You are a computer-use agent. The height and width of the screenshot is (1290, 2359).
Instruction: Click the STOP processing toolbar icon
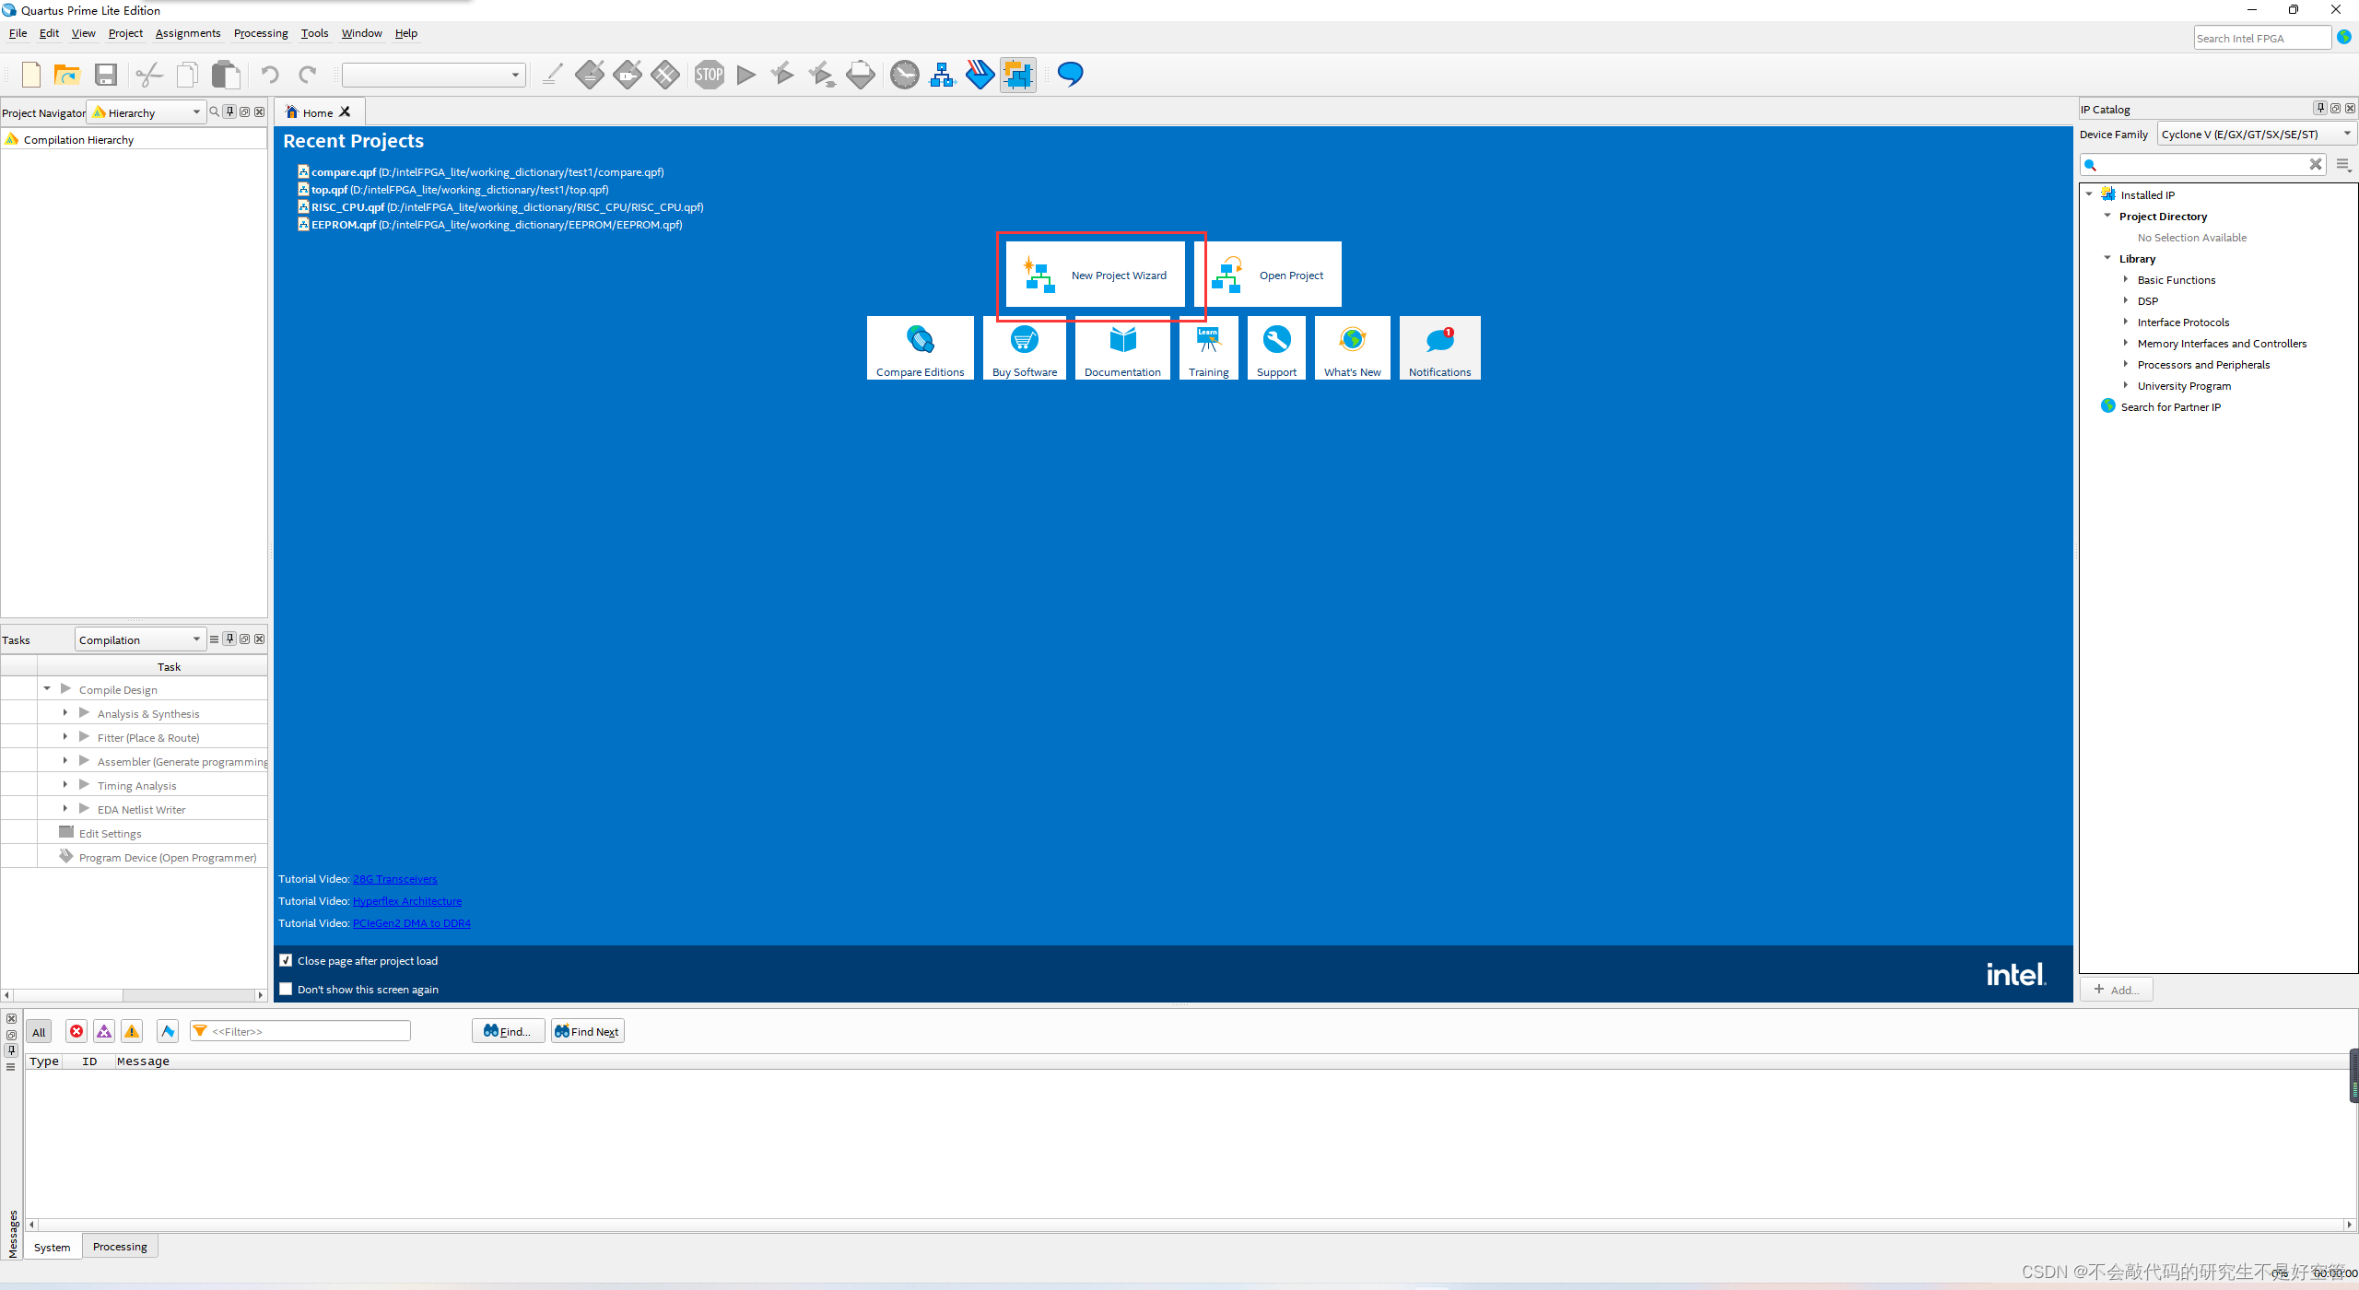pyautogui.click(x=709, y=75)
